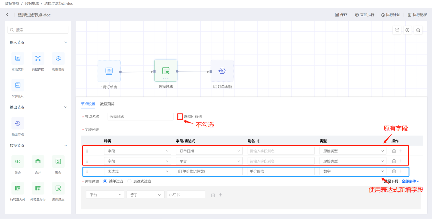Click the 保存 button
The image size is (432, 219).
tap(341, 15)
